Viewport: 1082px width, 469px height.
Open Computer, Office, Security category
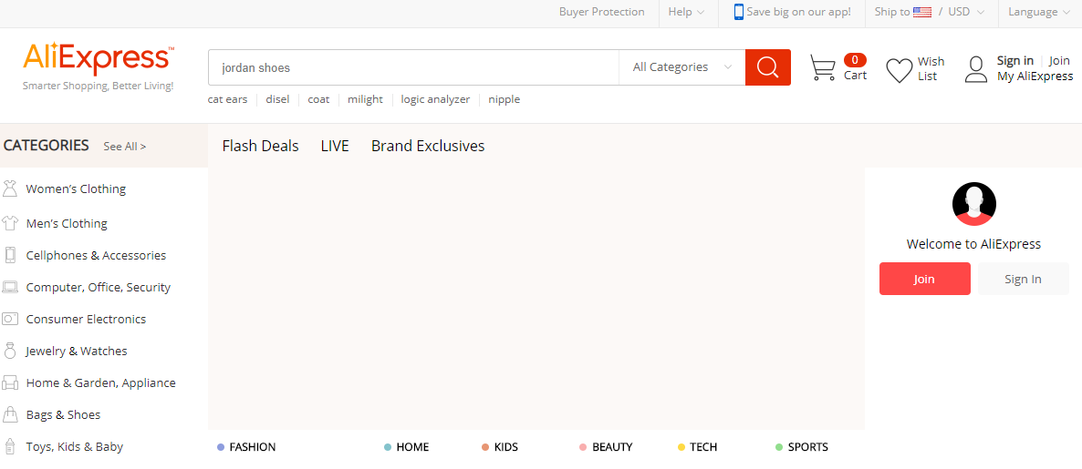click(98, 287)
